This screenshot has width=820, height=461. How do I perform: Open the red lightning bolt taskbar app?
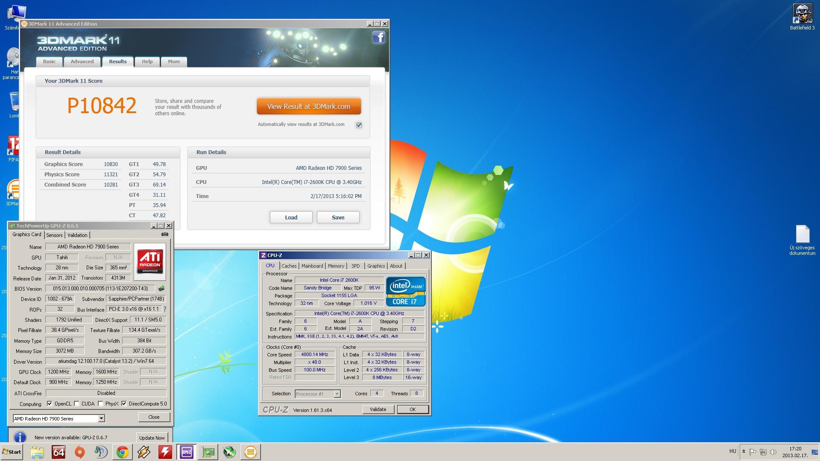[x=165, y=452]
